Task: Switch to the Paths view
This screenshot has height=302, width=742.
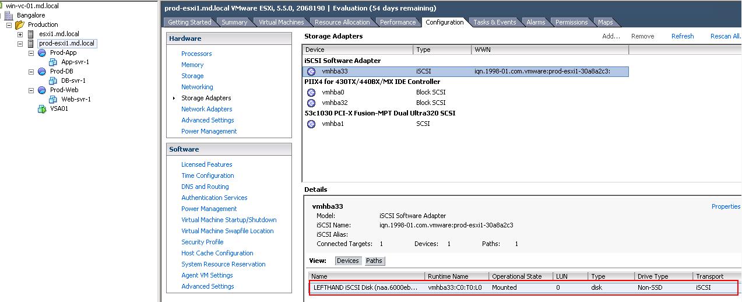Action: tap(374, 261)
